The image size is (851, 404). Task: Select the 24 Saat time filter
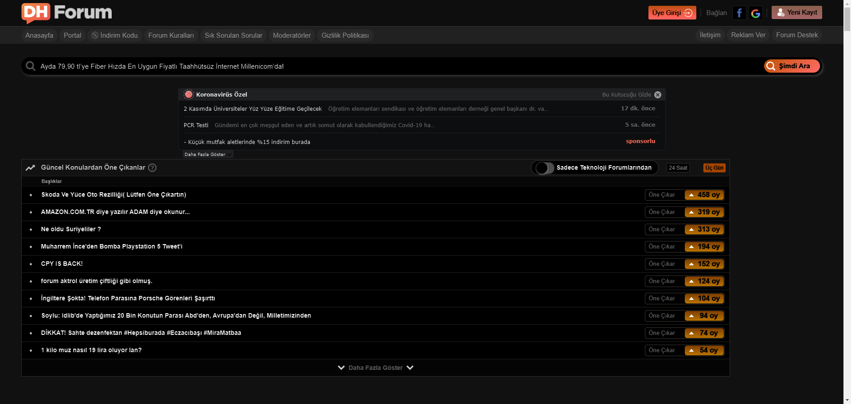pos(678,168)
